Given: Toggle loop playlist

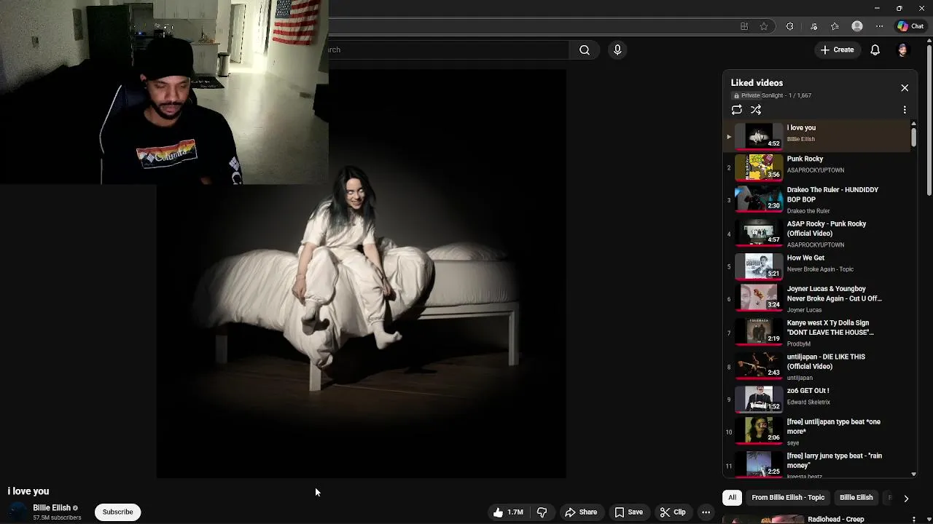Looking at the screenshot, I should (x=737, y=110).
